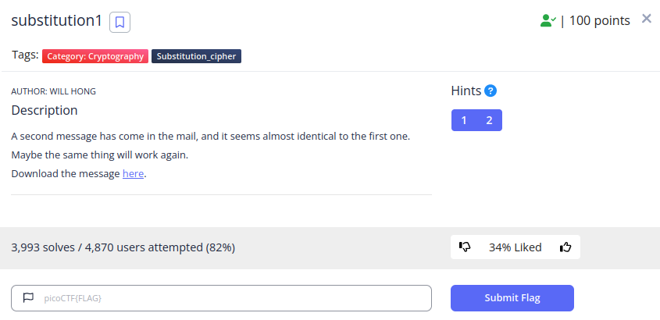The image size is (660, 320).
Task: Click the flag icon in input box
Action: (28, 298)
